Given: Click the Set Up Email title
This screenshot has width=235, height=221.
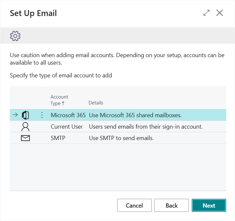Looking at the screenshot, I should pyautogui.click(x=33, y=13).
